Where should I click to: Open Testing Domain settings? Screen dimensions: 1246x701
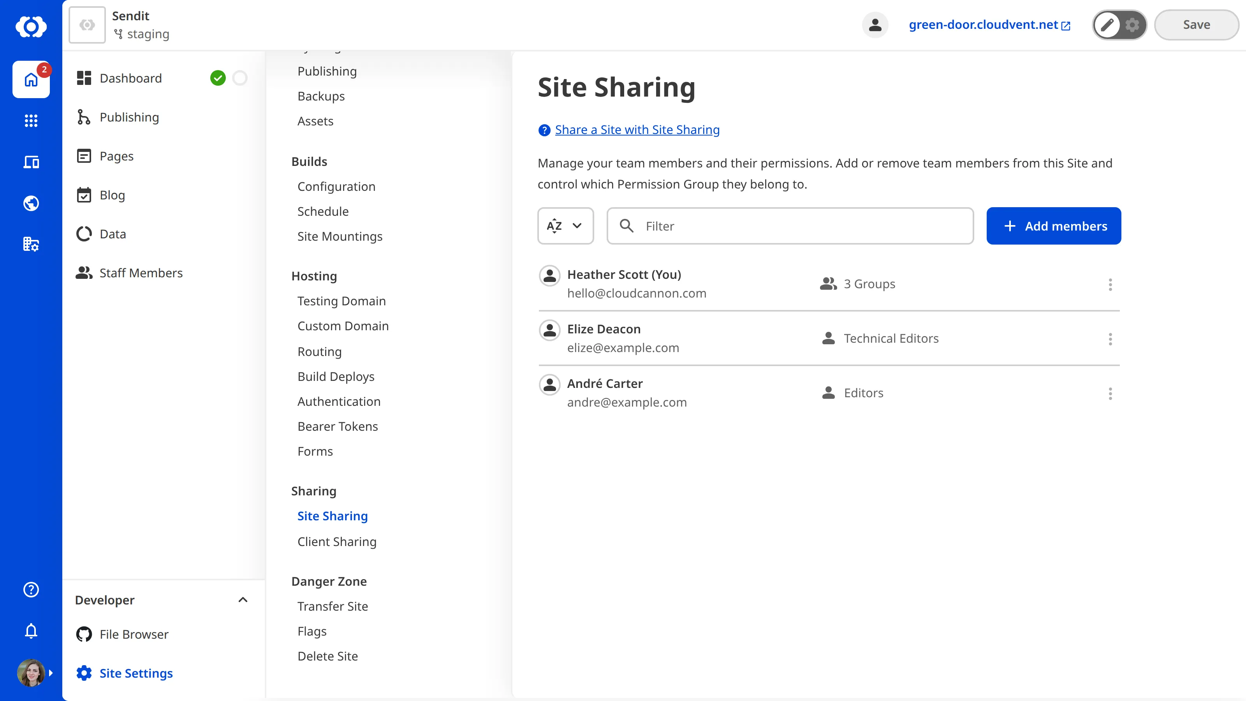click(x=341, y=301)
